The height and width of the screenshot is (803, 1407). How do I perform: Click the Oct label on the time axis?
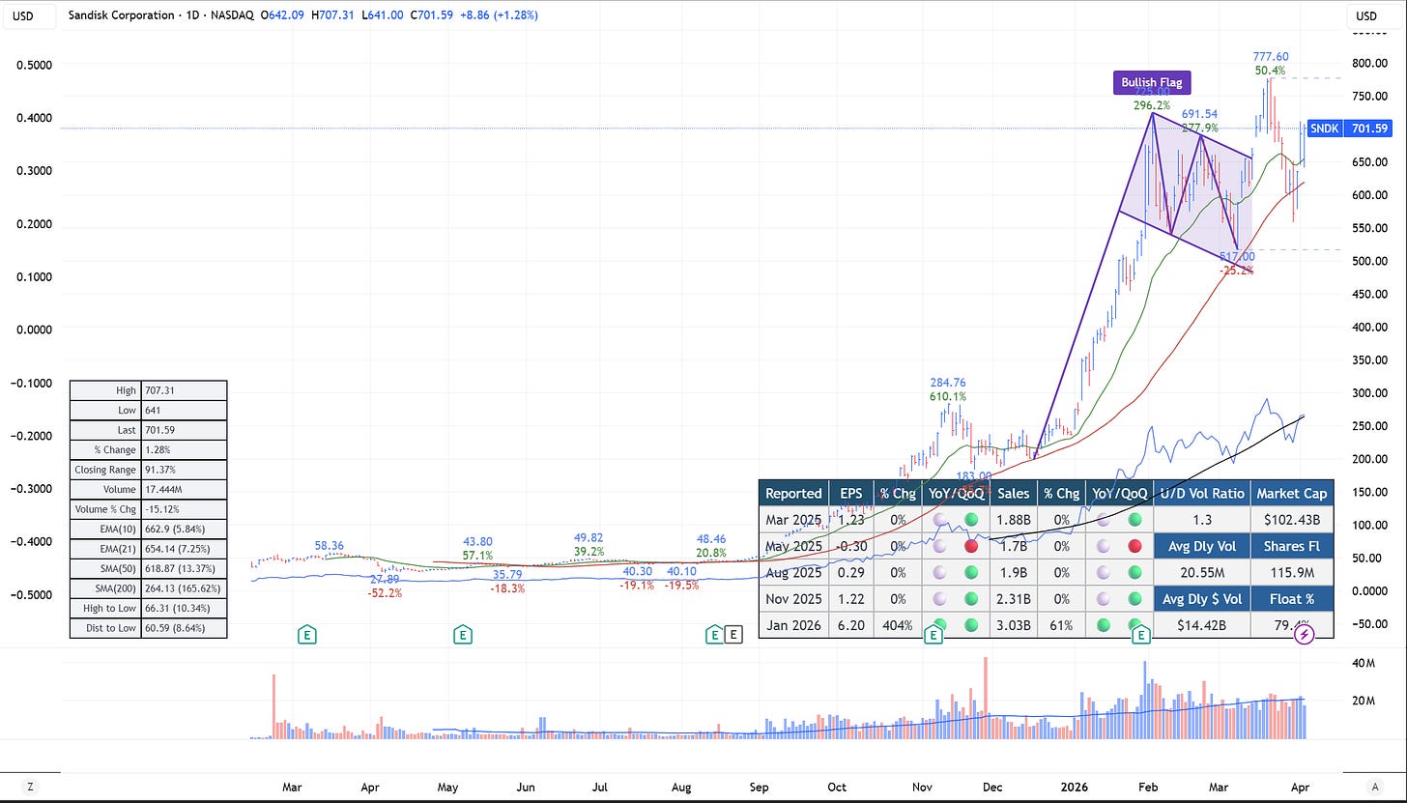tap(837, 788)
